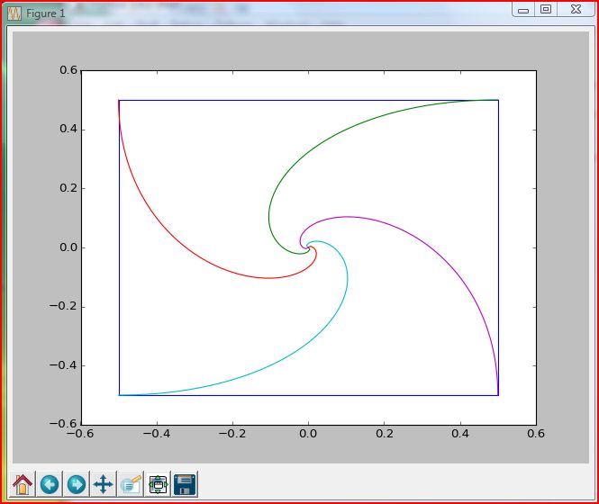Close the Figure 1 window
Viewport: 599px width, 504px height.
[576, 10]
